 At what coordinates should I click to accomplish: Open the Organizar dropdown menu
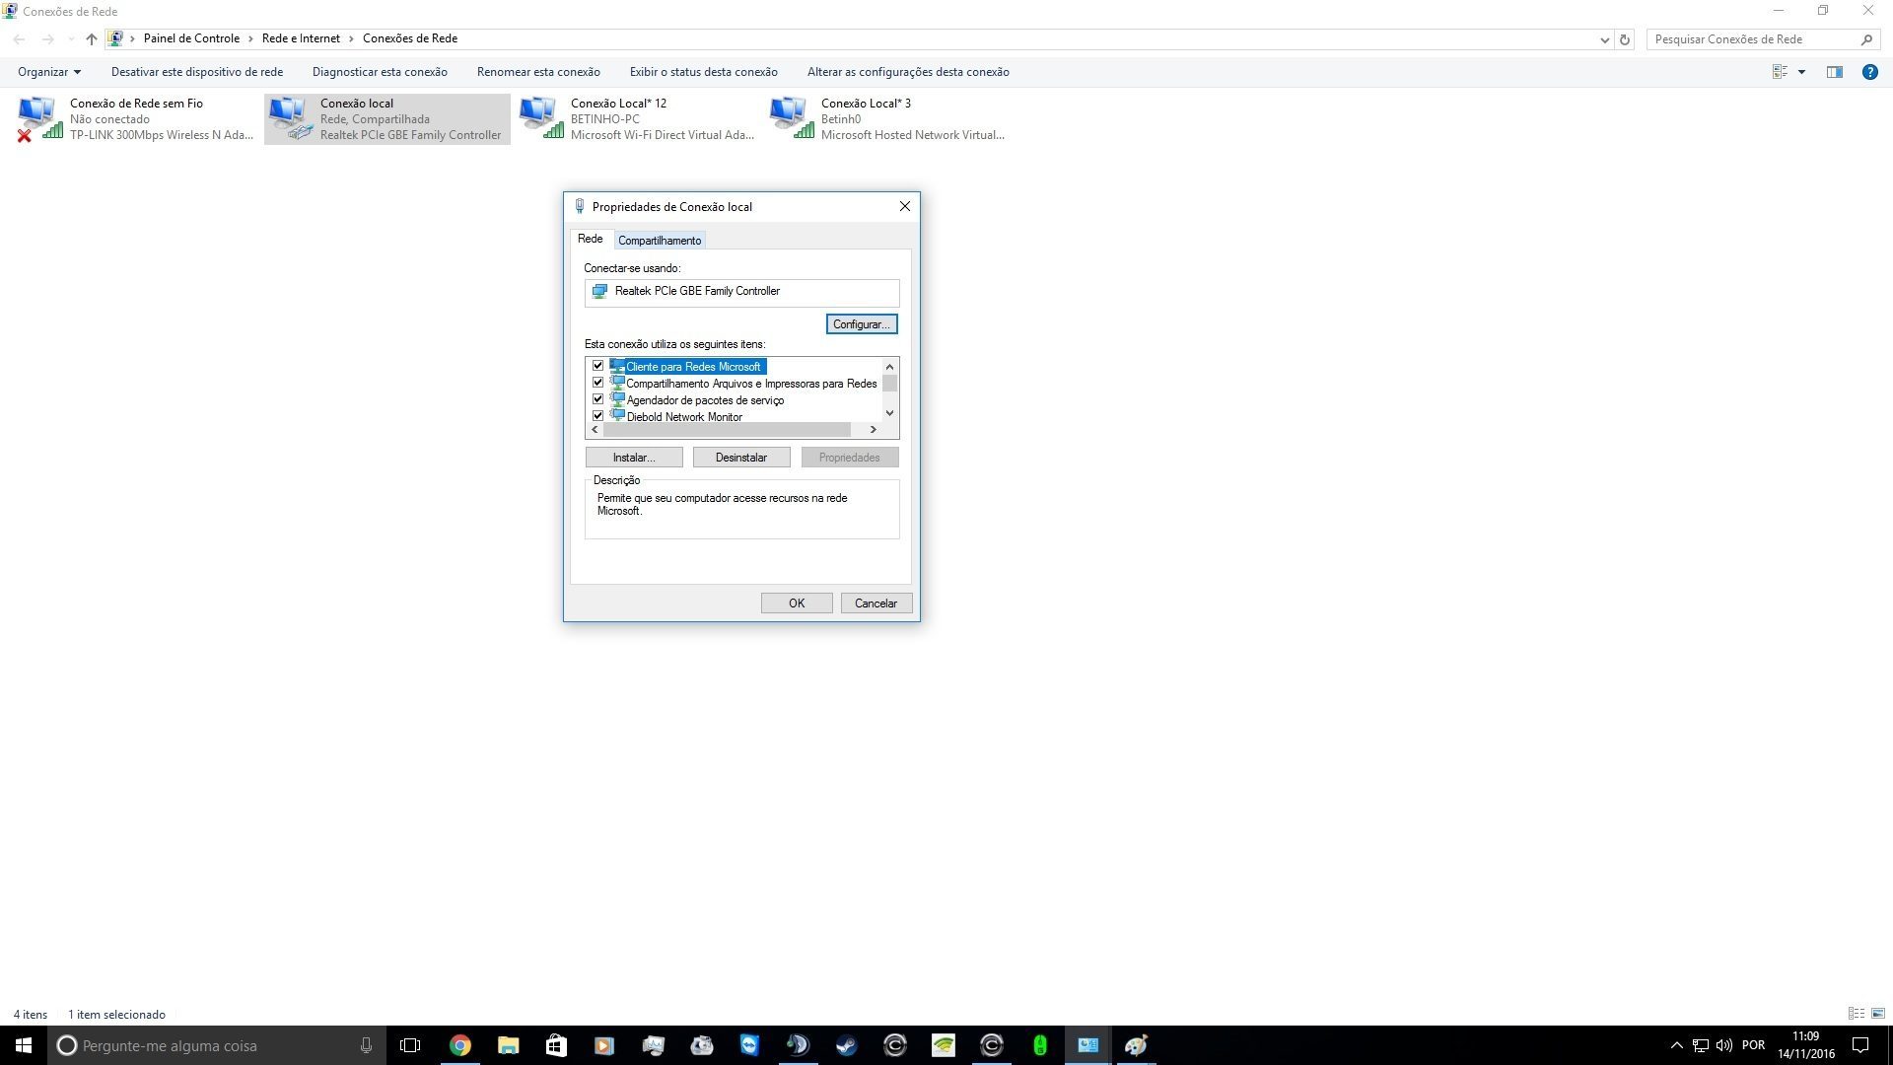[x=49, y=72]
